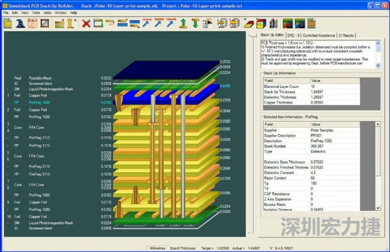Click third blue arrow with orange dashes
Screen dimensions: 390x252
tap(171, 23)
